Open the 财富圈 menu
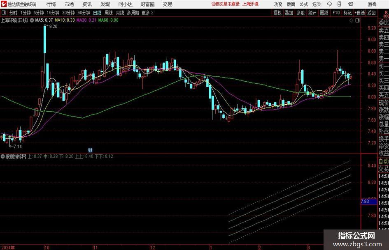This screenshot has width=389, height=250. [148, 4]
